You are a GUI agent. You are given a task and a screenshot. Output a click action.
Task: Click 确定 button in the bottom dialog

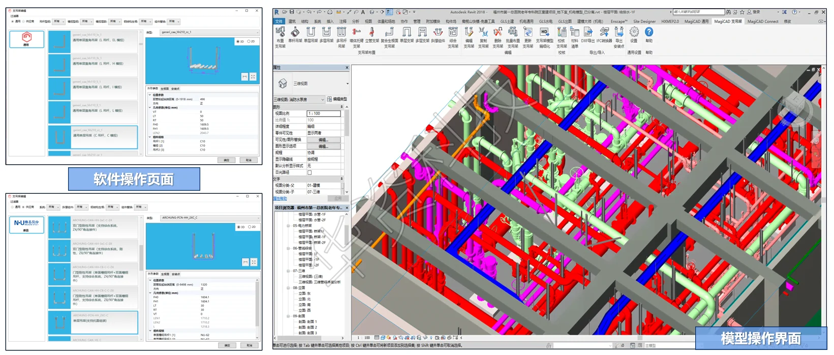click(x=227, y=345)
